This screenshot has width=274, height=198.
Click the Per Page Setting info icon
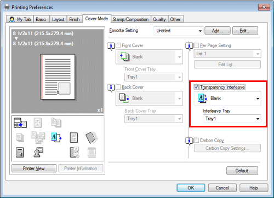189,46
